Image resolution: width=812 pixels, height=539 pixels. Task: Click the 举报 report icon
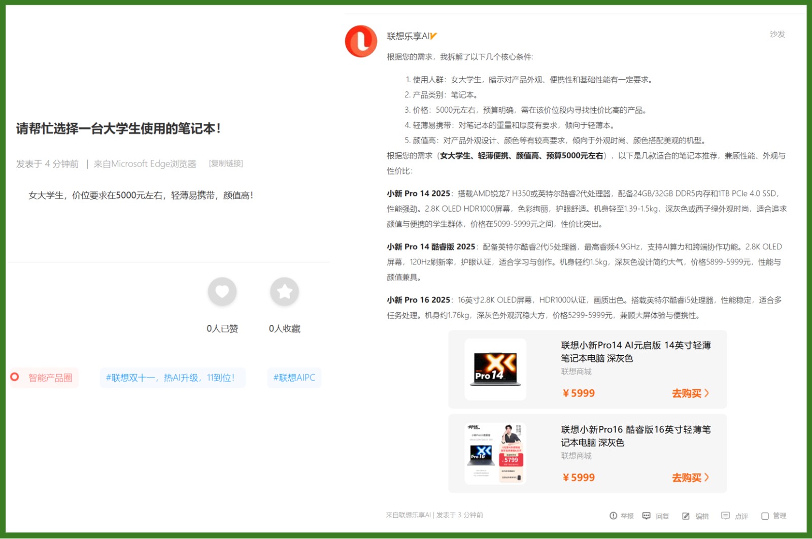point(613,516)
